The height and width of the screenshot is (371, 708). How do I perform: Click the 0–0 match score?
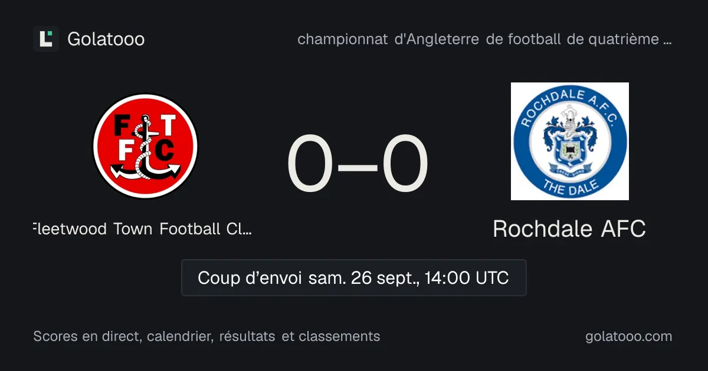[x=358, y=165]
